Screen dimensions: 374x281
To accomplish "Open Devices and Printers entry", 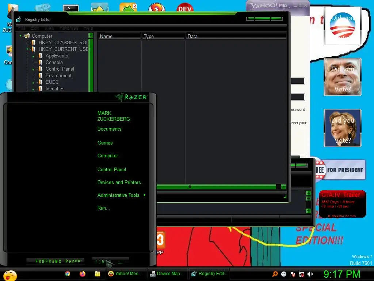I will pyautogui.click(x=119, y=183).
